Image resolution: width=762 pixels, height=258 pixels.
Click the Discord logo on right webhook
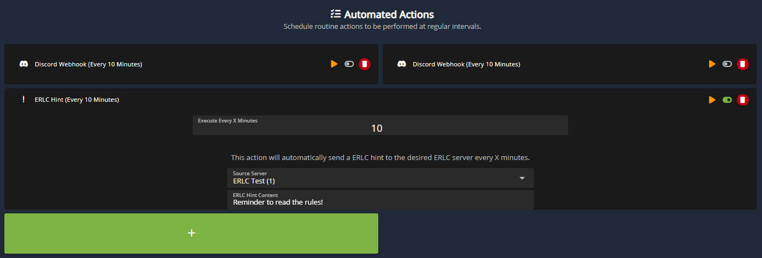[402, 64]
